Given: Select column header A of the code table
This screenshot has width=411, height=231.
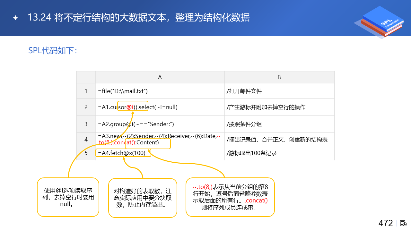Looking at the screenshot, I should (160, 77).
